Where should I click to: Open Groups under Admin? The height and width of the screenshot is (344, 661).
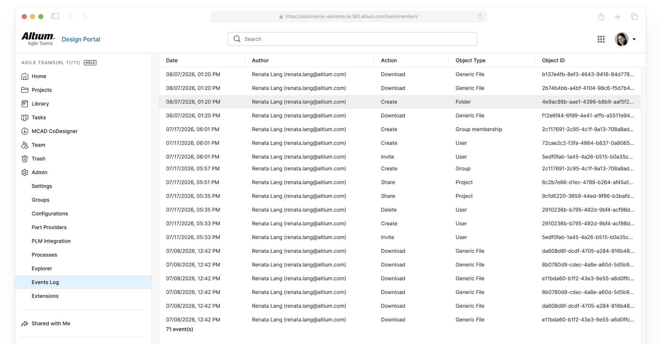click(41, 200)
